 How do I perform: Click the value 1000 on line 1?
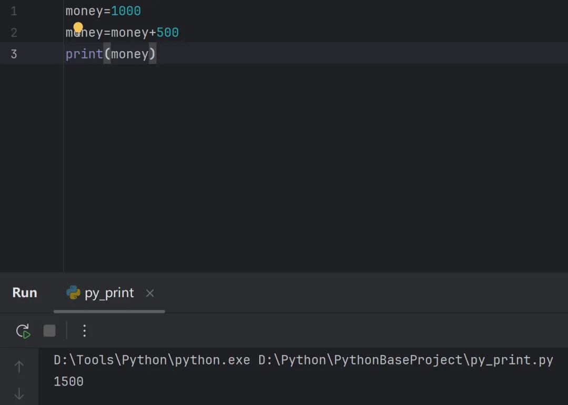(126, 11)
